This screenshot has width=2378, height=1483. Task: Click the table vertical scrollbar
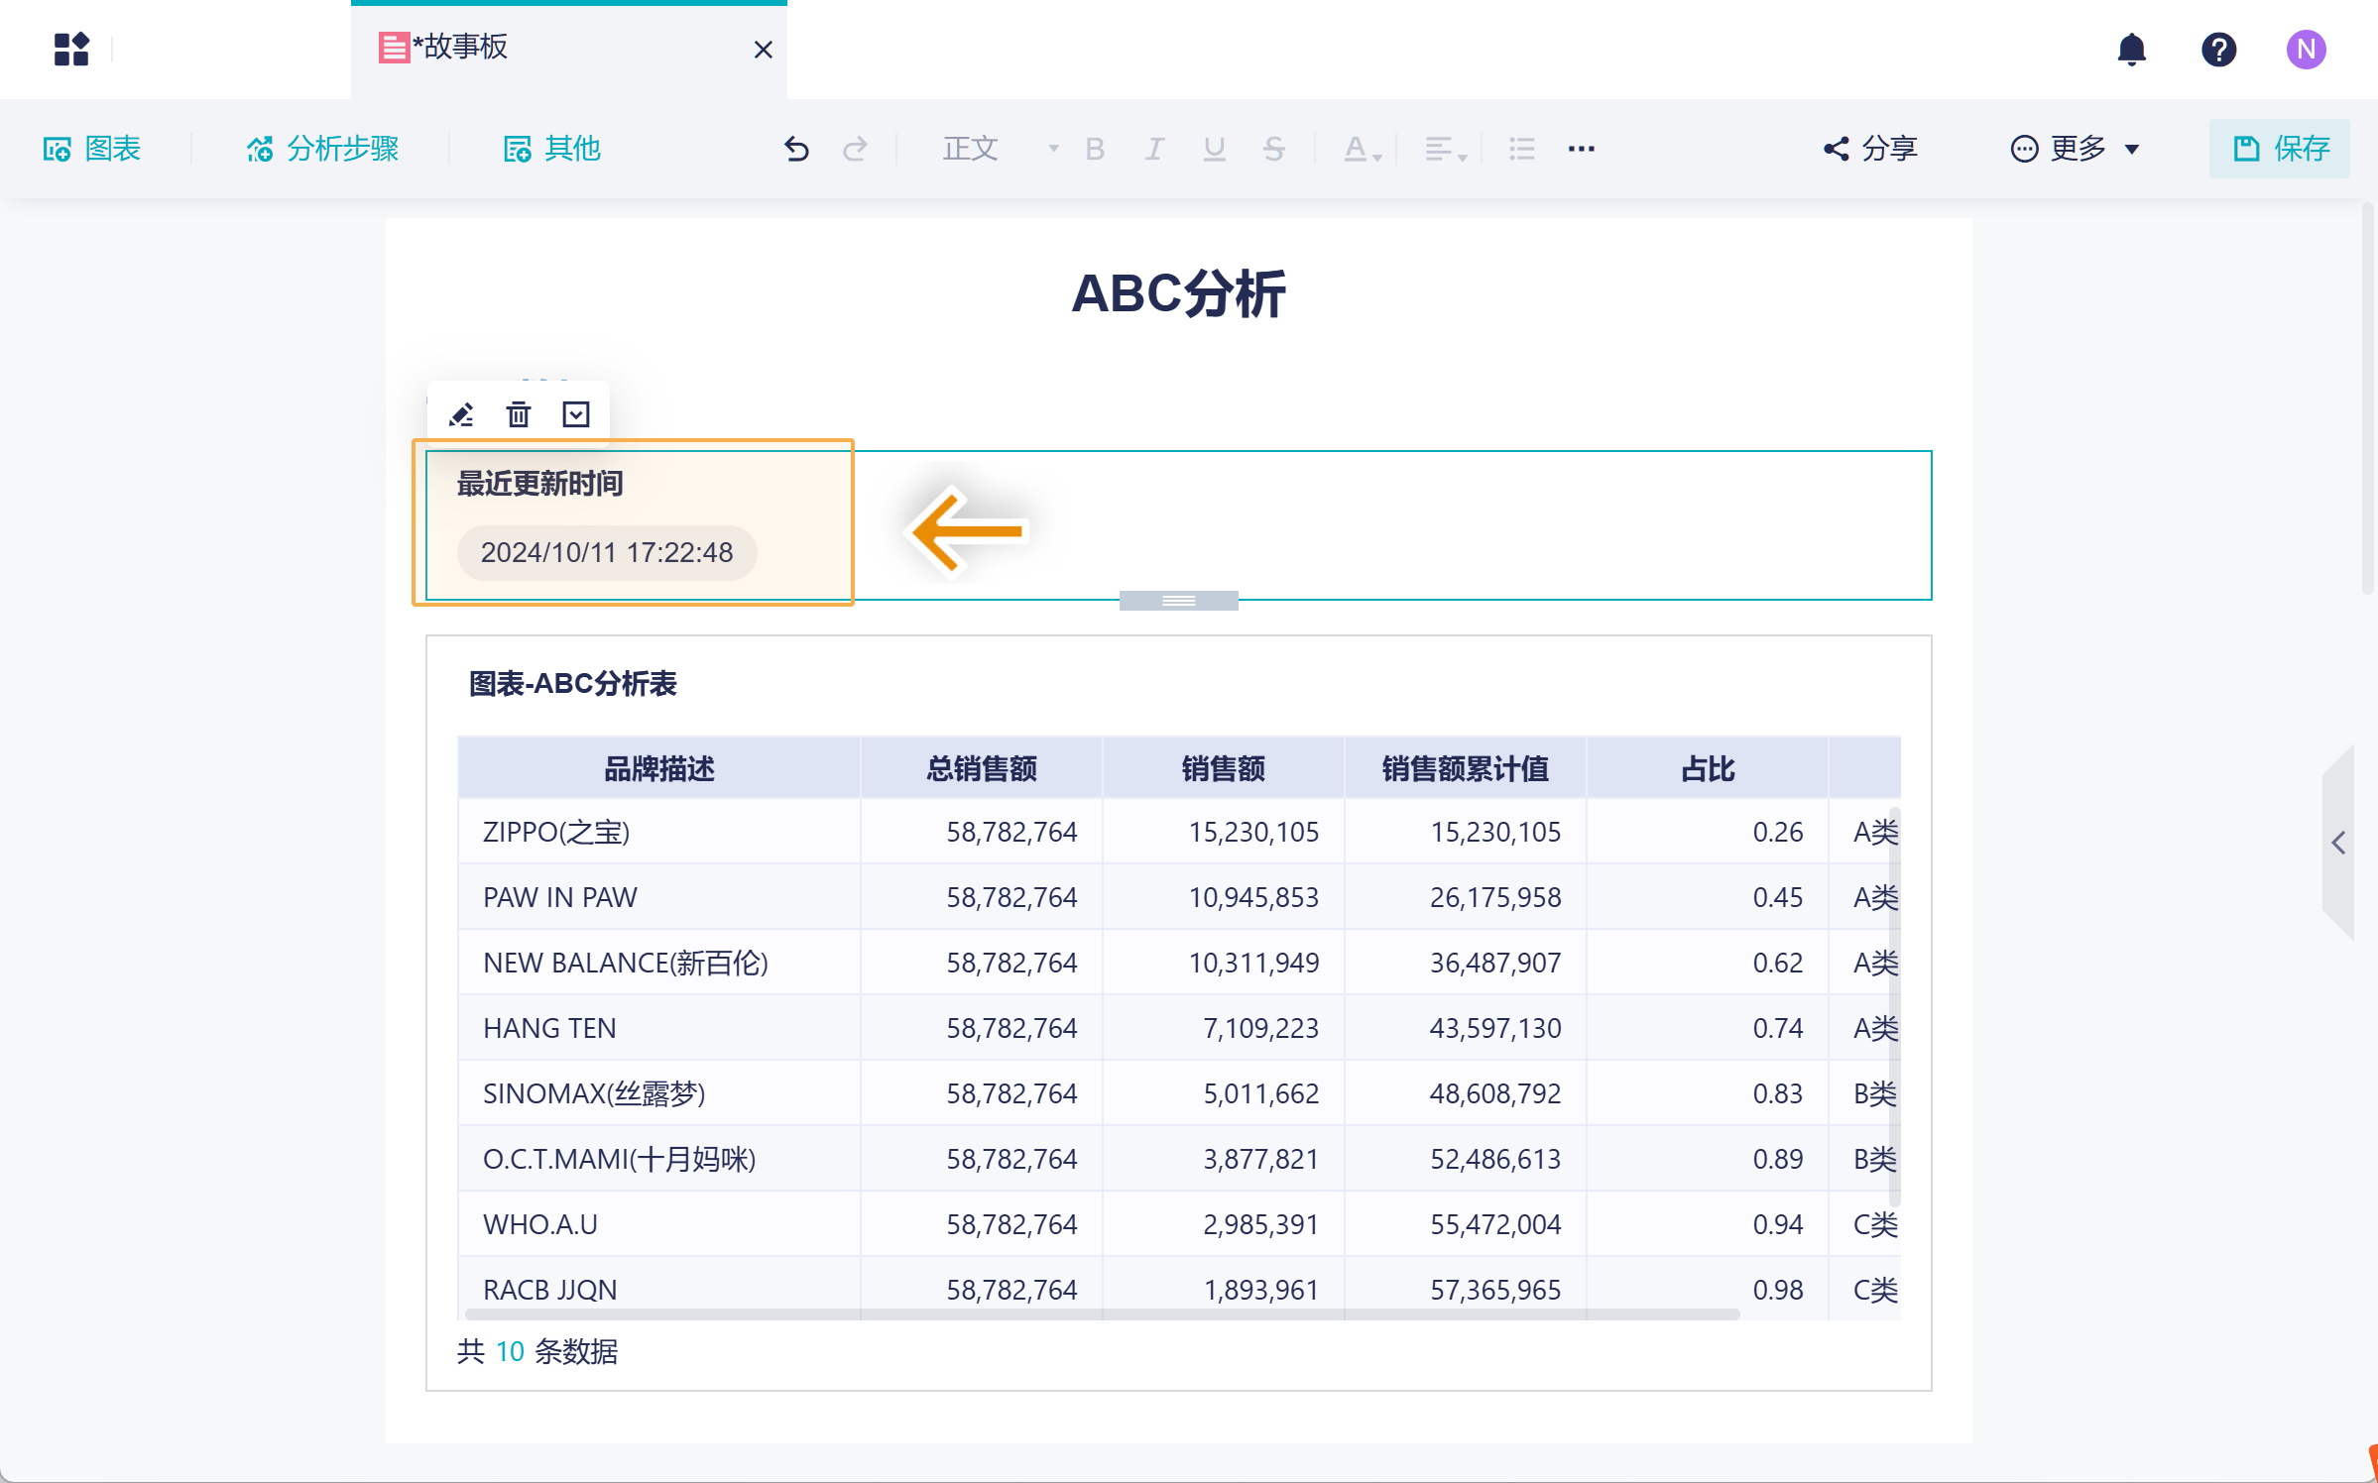(1895, 1009)
